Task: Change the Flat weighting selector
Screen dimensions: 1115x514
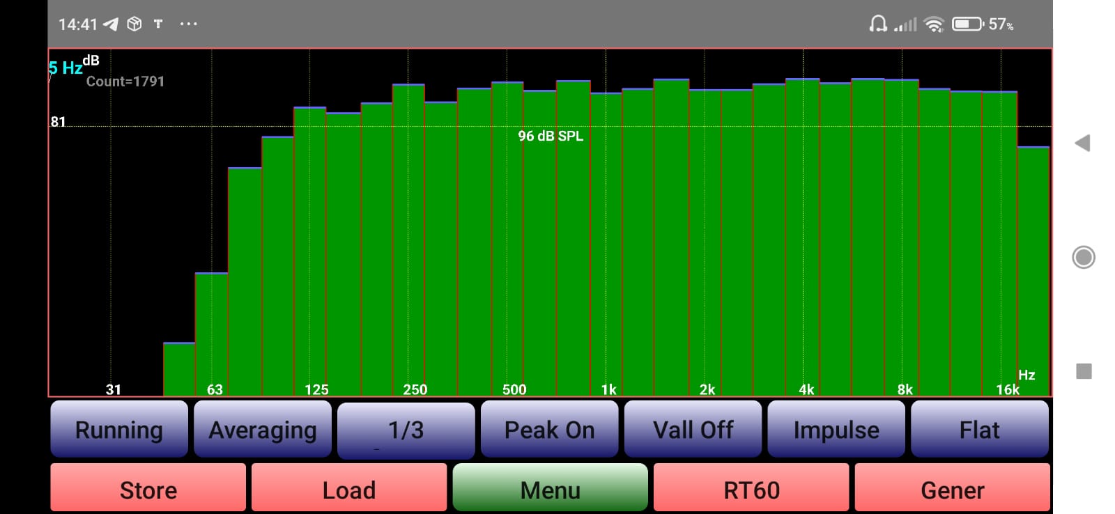Action: tap(979, 429)
